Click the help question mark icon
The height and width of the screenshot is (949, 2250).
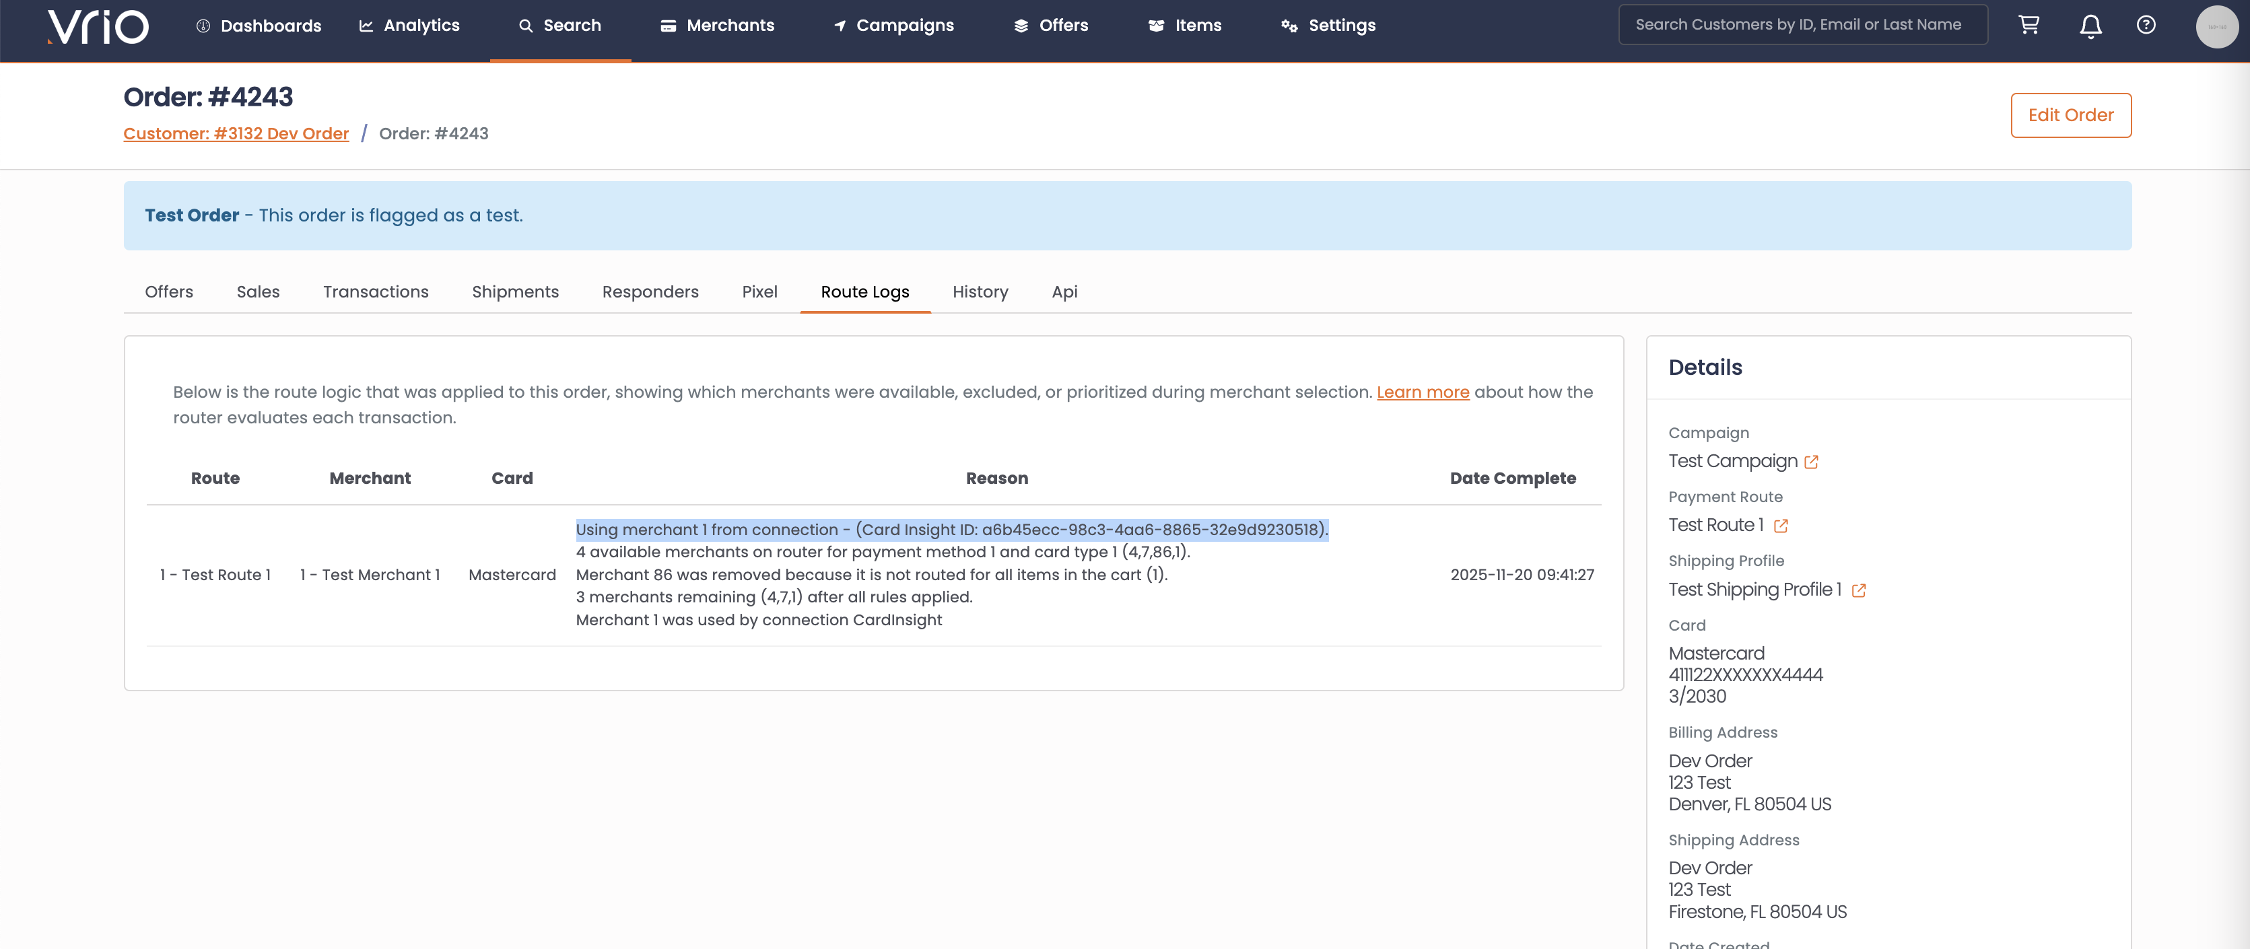(x=2145, y=26)
